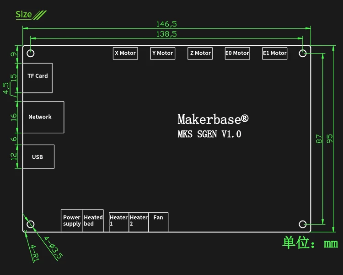
Task: Select the 6 dimension value
Action: pos(14,139)
